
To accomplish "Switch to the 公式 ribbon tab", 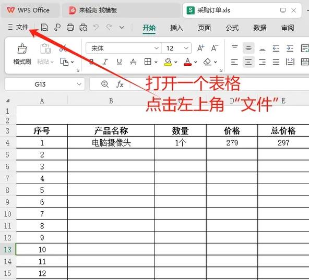I will pyautogui.click(x=232, y=28).
